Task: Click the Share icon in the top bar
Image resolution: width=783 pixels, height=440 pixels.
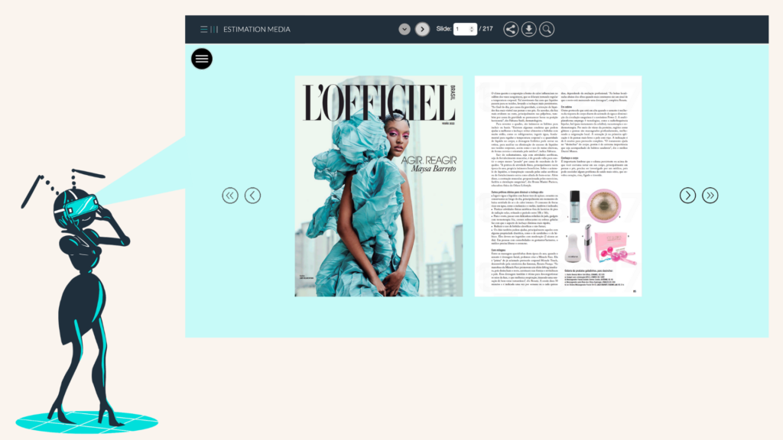Action: tap(510, 30)
